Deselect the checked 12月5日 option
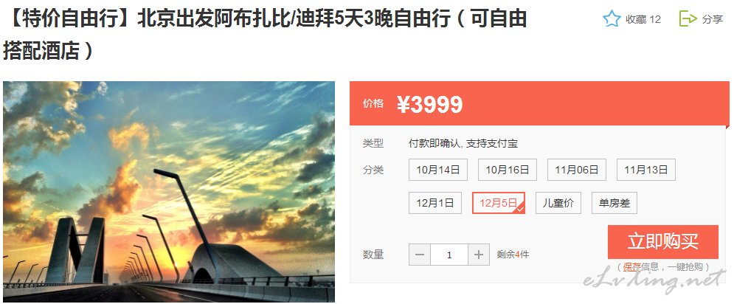734x304 pixels. 499,203
